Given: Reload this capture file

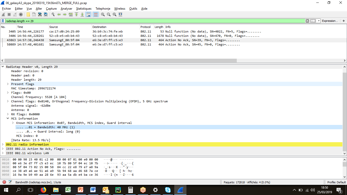Looking at the screenshot, I should (46, 14).
